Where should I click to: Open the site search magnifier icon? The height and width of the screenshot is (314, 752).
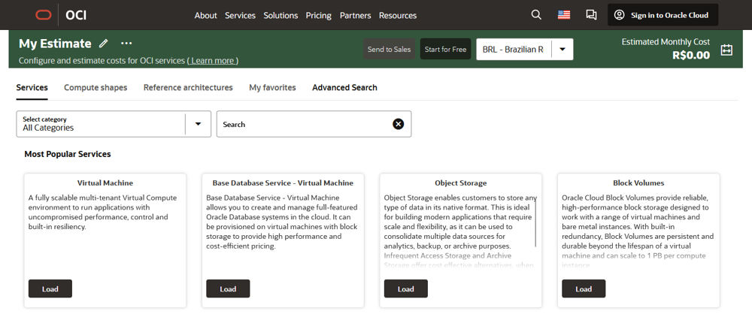[x=536, y=15]
